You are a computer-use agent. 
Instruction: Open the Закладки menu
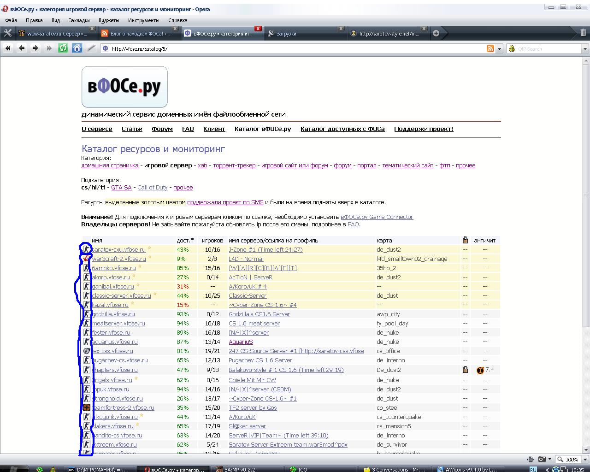tap(79, 20)
